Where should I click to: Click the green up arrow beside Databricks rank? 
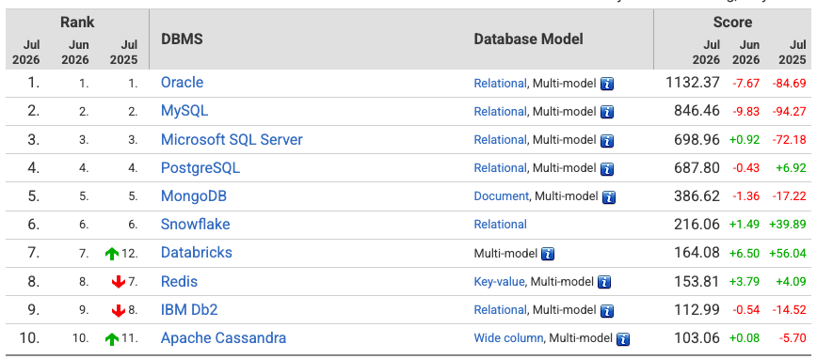(112, 254)
